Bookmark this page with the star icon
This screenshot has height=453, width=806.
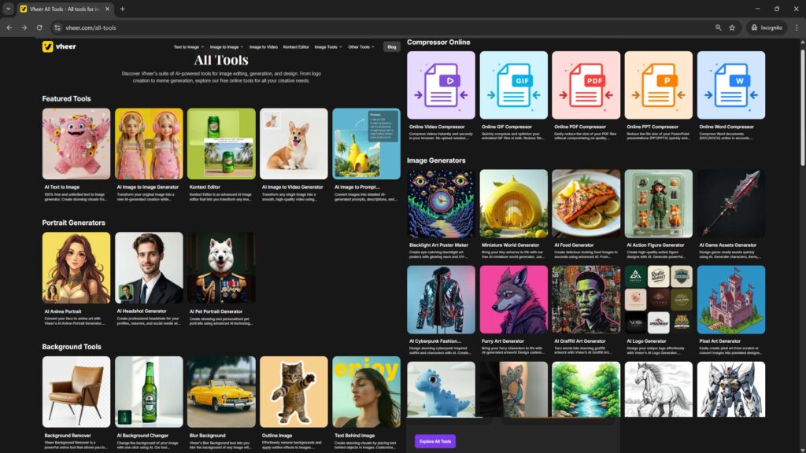(x=732, y=28)
